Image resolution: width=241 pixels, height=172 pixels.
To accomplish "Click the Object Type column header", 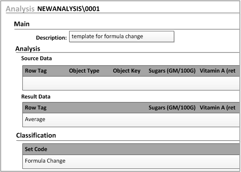I will tap(84, 71).
